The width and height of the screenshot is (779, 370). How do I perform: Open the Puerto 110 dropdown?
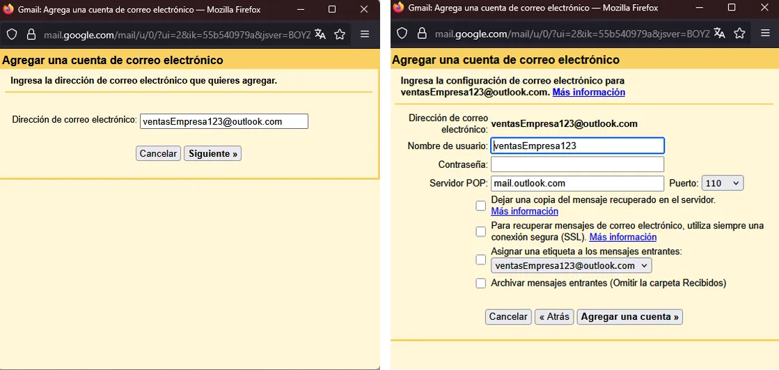pos(723,183)
